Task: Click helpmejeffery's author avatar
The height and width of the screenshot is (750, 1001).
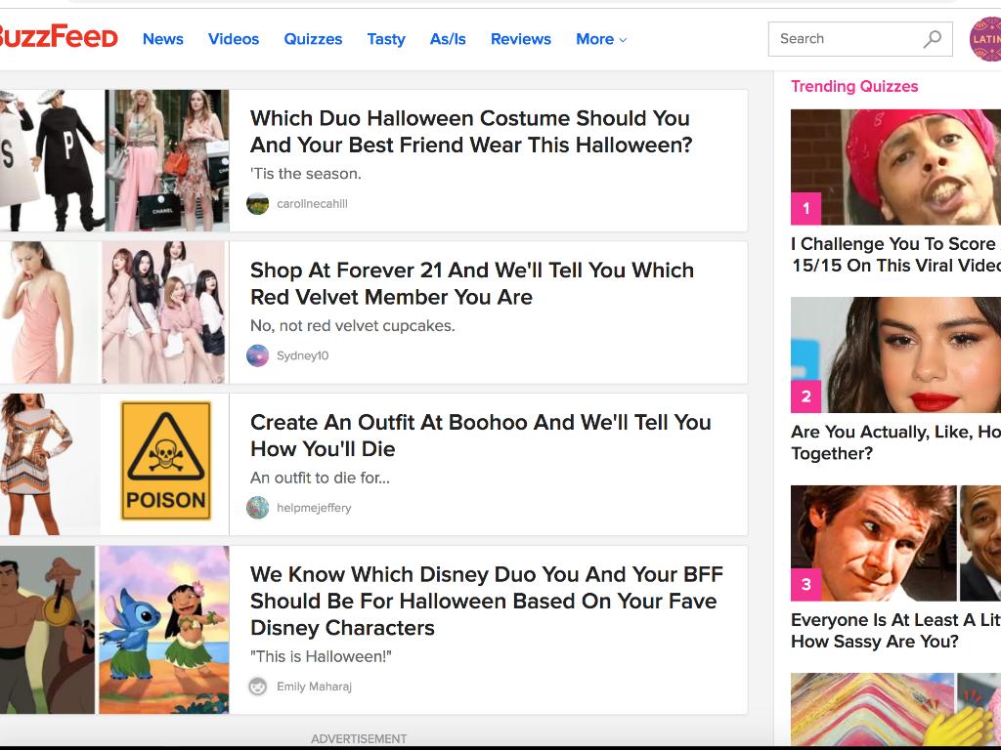Action: 258,508
